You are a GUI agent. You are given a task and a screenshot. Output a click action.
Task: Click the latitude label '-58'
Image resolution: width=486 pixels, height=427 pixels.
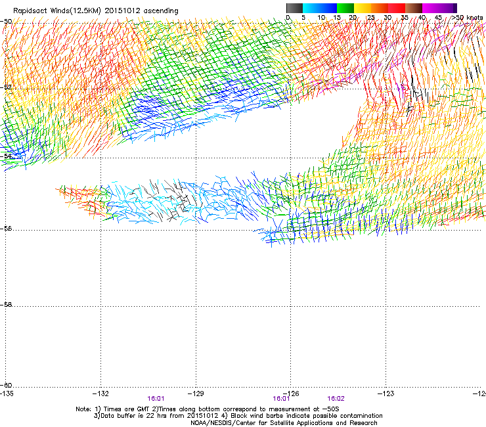click(6, 305)
